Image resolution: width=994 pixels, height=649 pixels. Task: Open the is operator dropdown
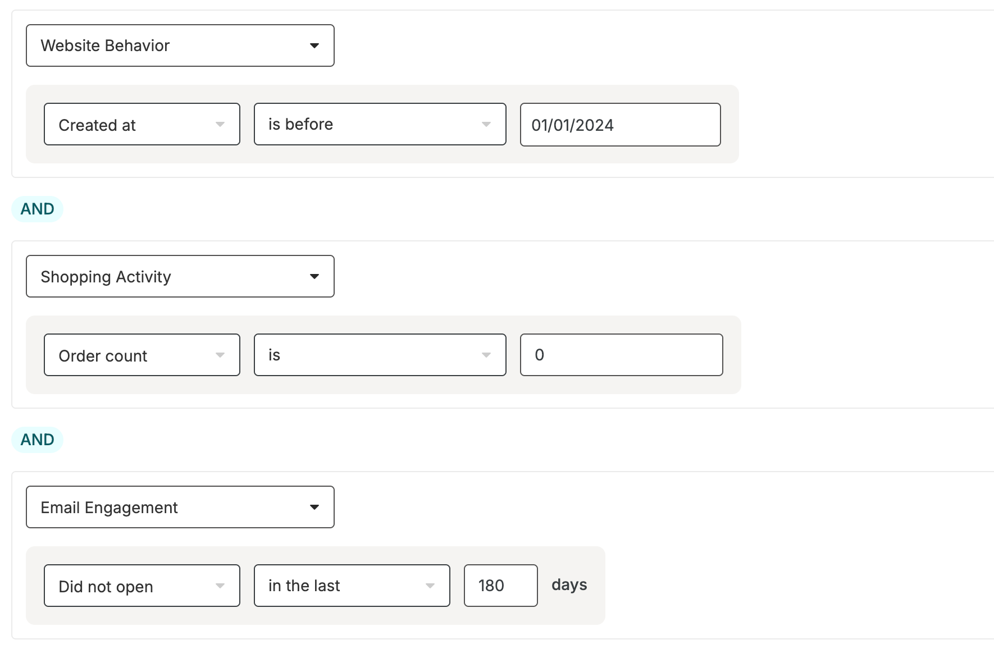[x=380, y=355]
